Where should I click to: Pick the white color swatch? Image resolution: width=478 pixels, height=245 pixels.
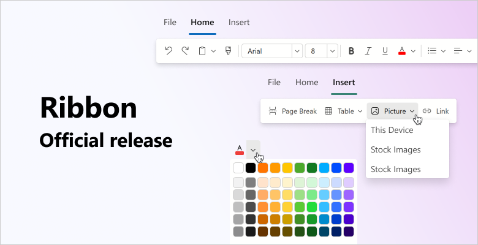pyautogui.click(x=238, y=168)
